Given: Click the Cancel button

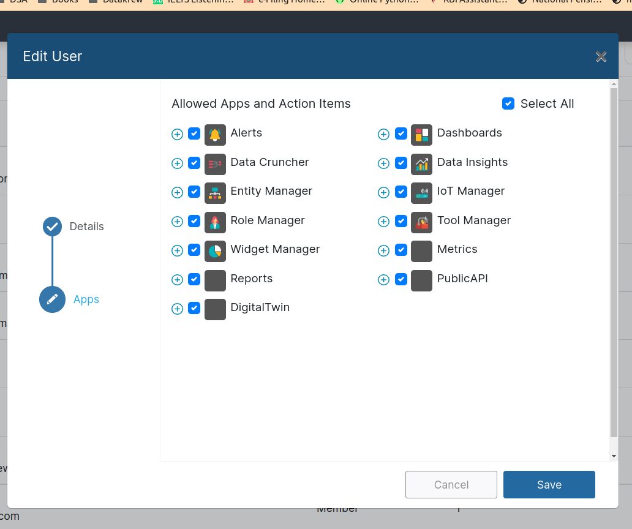Looking at the screenshot, I should pos(451,484).
